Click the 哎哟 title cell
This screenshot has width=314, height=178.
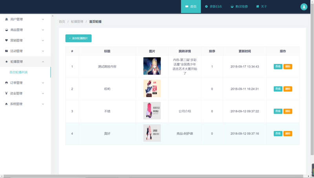point(107,89)
